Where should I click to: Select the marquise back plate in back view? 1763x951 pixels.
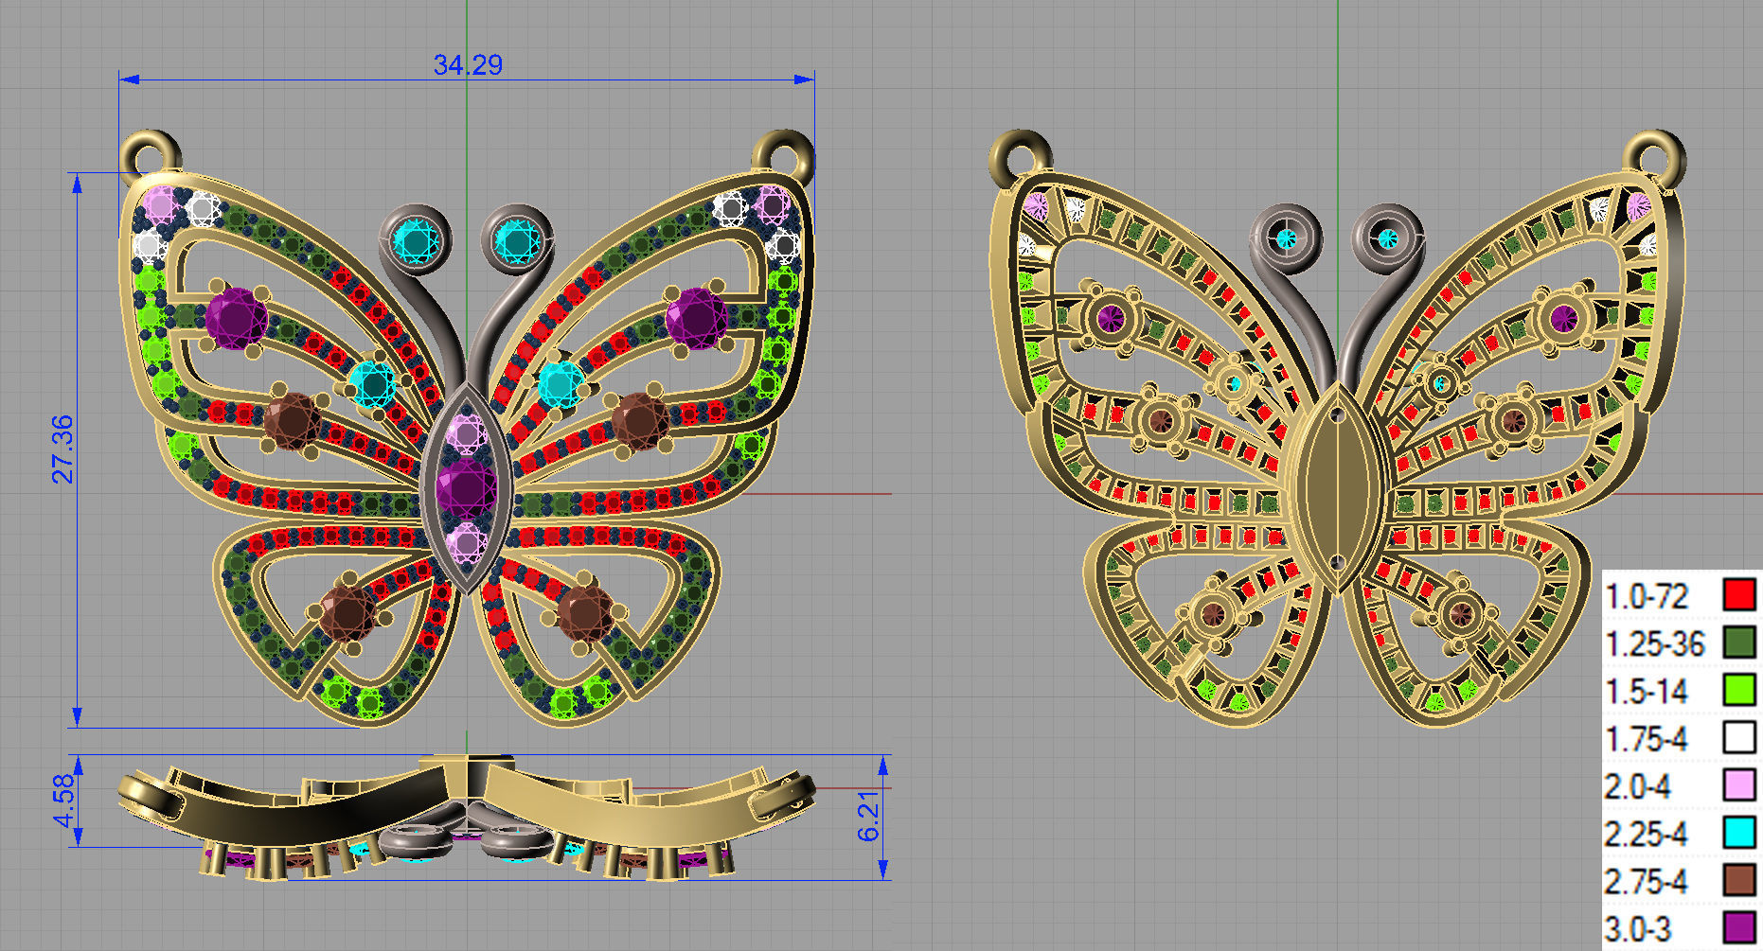click(1336, 487)
